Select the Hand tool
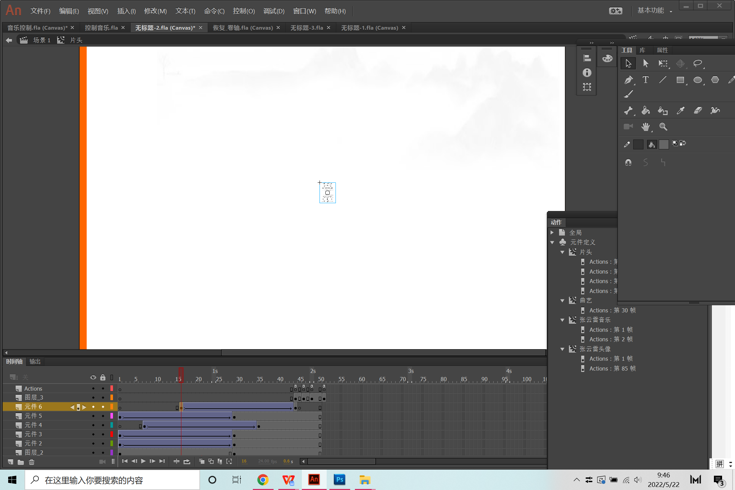Screen dimensions: 735x490 (646, 127)
